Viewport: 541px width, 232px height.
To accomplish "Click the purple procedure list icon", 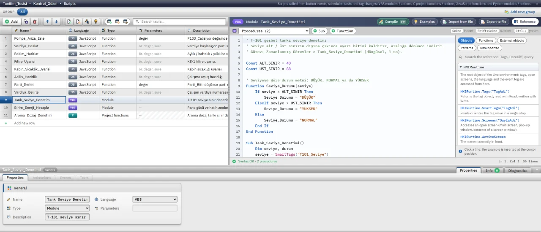I will point(235,31).
